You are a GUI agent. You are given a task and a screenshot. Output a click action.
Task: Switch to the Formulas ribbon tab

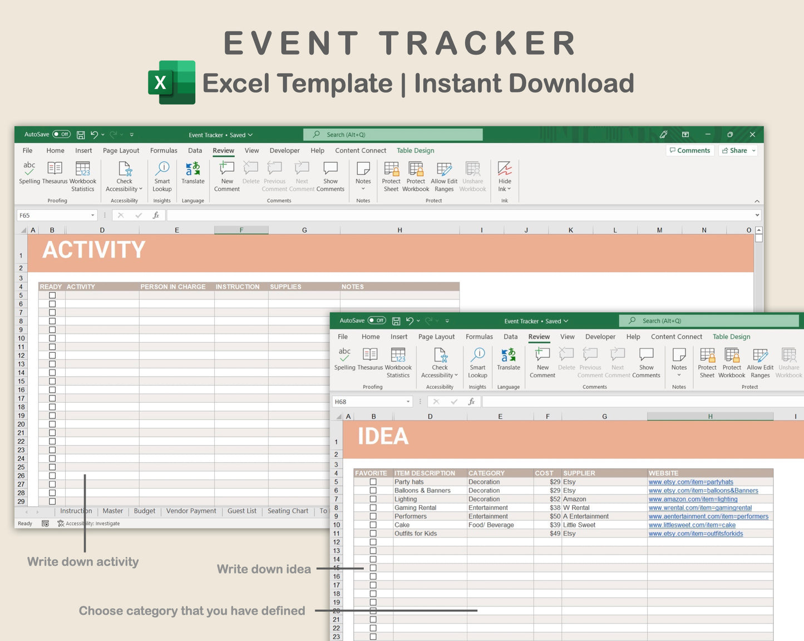[x=164, y=150]
